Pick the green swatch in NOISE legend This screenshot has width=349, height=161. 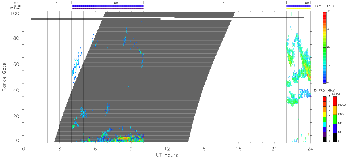tap(335, 119)
